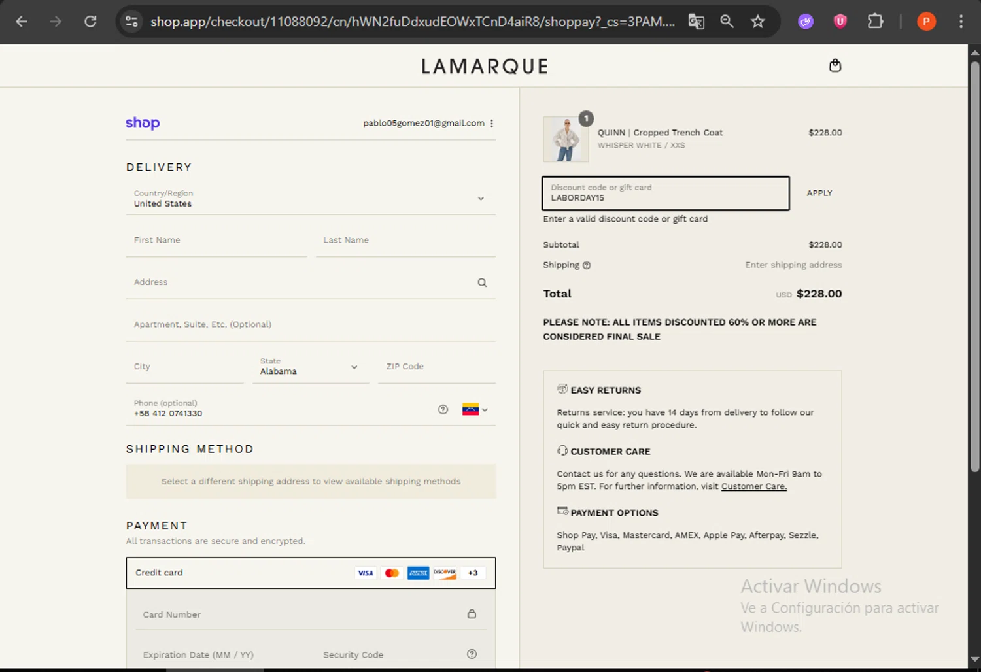This screenshot has width=981, height=672.
Task: Click the translate page icon
Action: click(x=697, y=22)
